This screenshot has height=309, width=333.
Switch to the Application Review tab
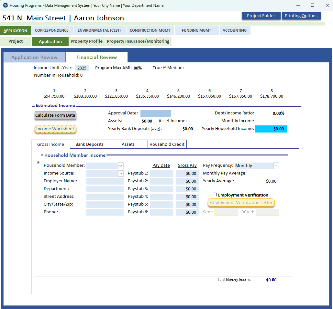(x=34, y=57)
